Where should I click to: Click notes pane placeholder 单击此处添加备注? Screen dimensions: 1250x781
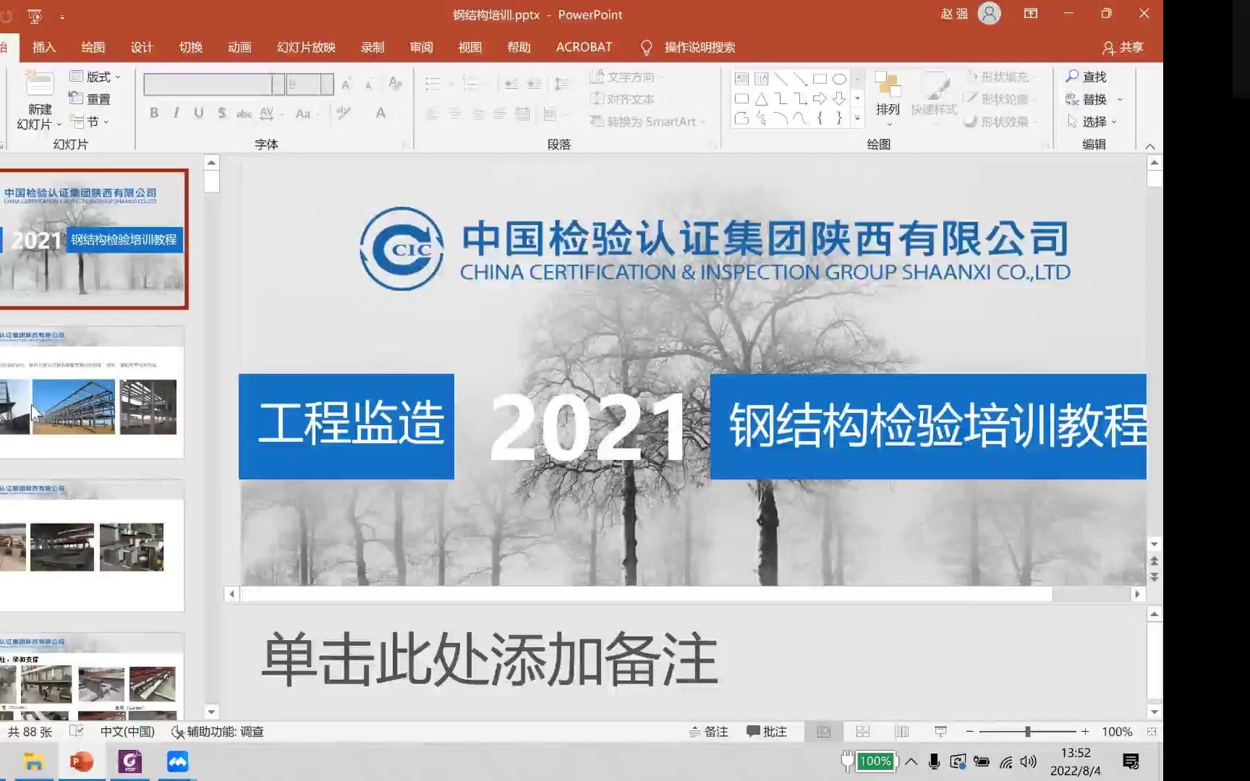pos(489,659)
